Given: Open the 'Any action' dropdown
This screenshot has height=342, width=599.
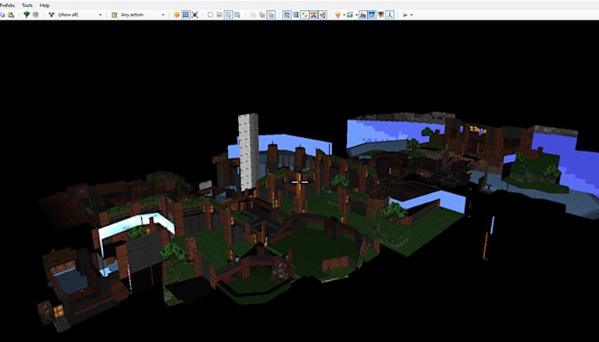Looking at the screenshot, I should click(143, 15).
